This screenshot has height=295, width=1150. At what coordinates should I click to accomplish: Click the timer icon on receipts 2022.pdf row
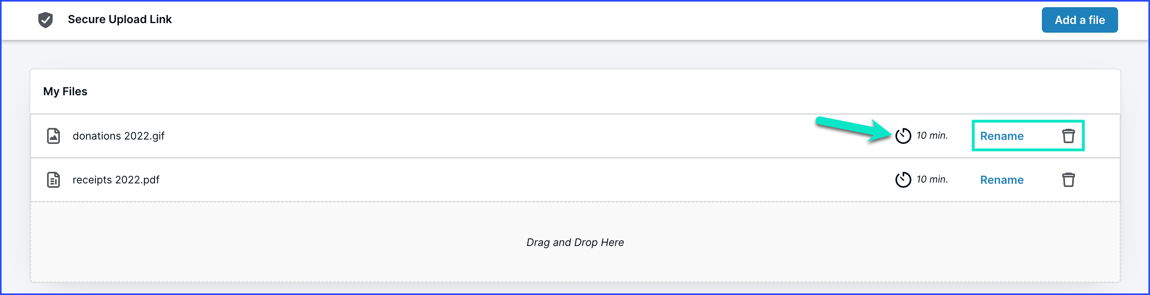click(x=903, y=179)
